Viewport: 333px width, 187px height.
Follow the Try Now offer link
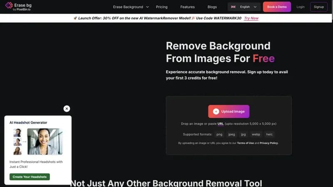251,18
